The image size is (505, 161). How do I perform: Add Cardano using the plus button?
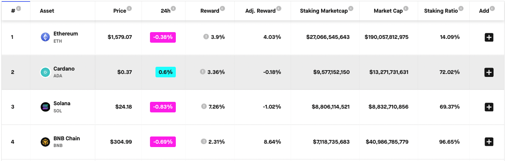point(489,72)
